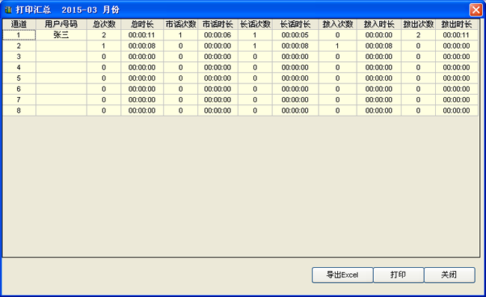This screenshot has height=297, width=486.
Task: Click the empty user cell of channel 2
Action: pyautogui.click(x=61, y=46)
